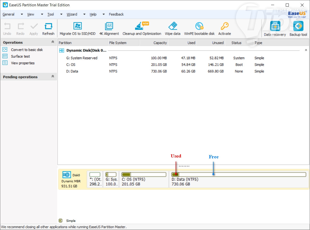Image resolution: width=310 pixels, height=230 pixels.
Task: Expand the dropdown arrow after General
Action: (x=22, y=14)
